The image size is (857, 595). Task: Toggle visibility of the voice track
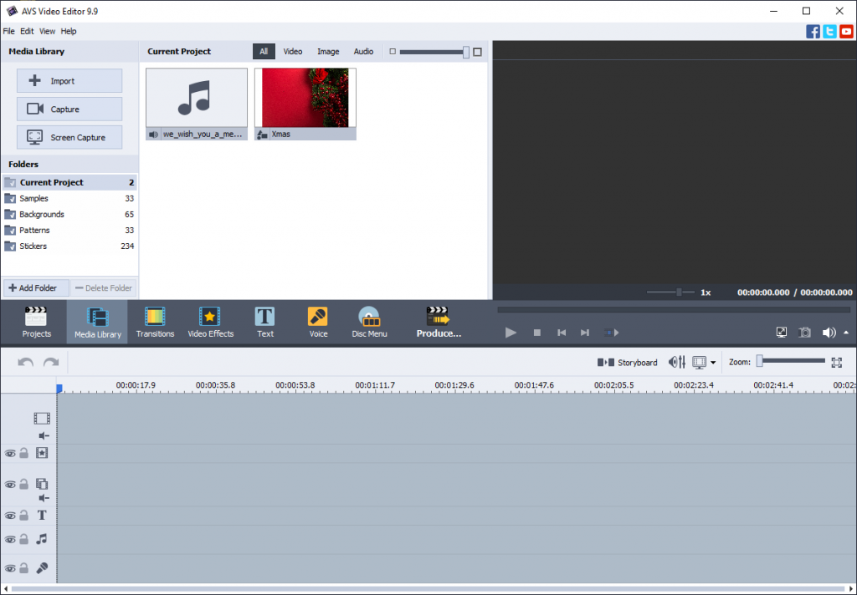(x=10, y=568)
